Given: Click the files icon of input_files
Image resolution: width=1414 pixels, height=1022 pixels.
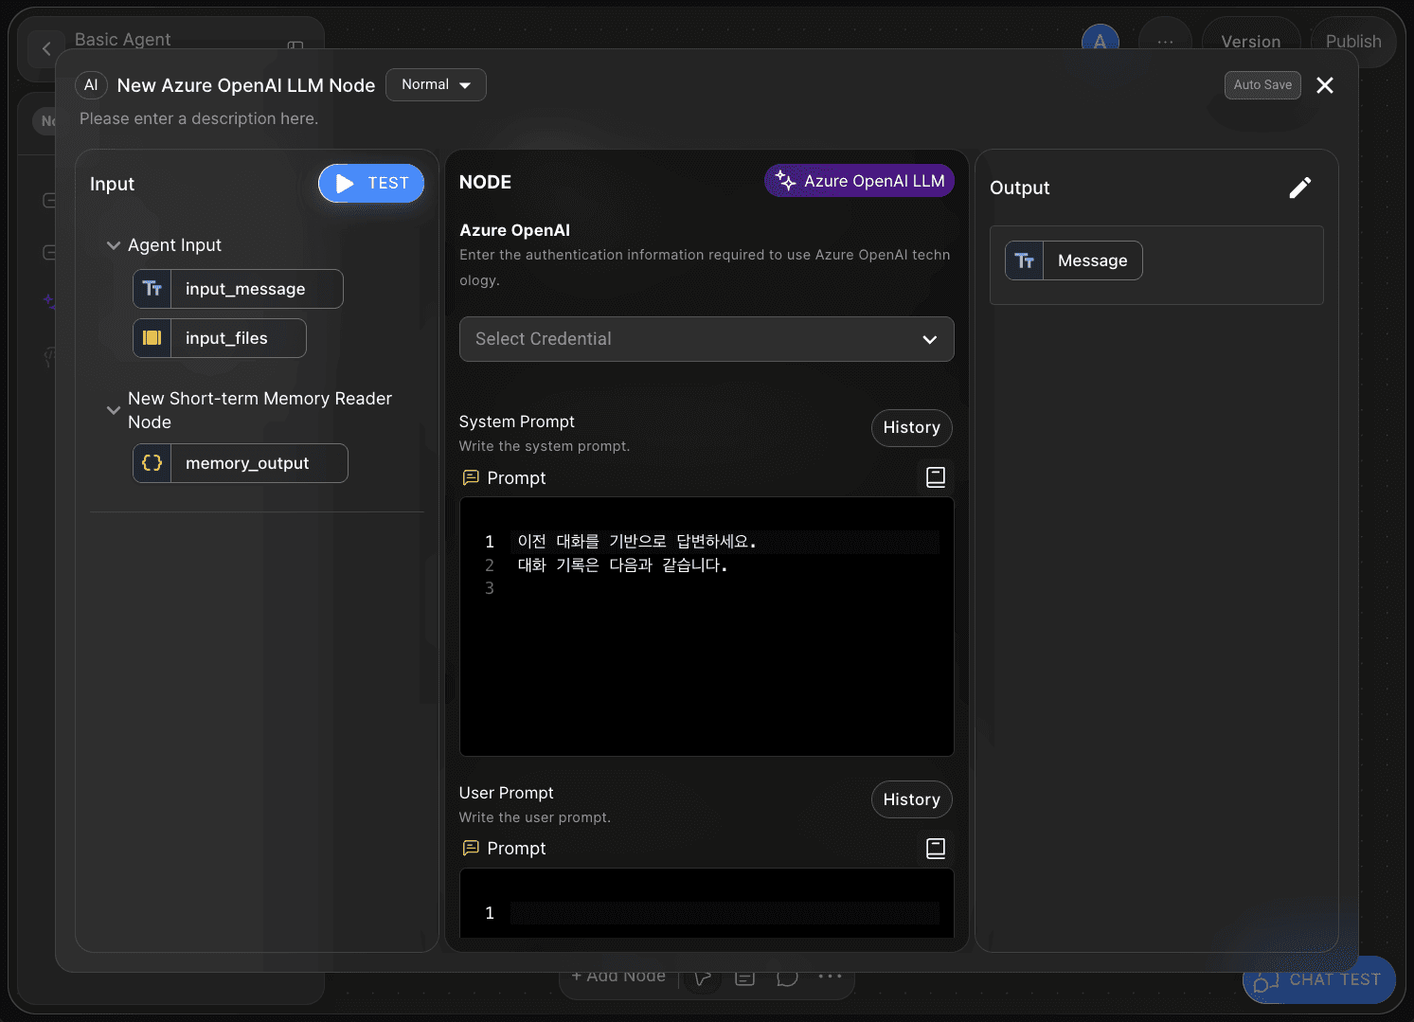Looking at the screenshot, I should 152,338.
